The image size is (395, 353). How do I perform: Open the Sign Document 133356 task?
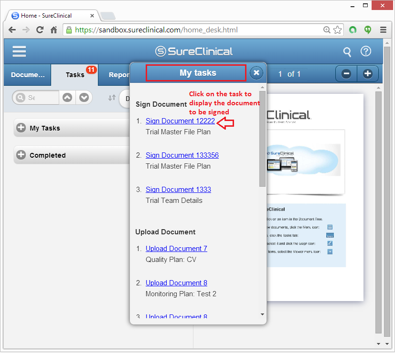pos(182,155)
